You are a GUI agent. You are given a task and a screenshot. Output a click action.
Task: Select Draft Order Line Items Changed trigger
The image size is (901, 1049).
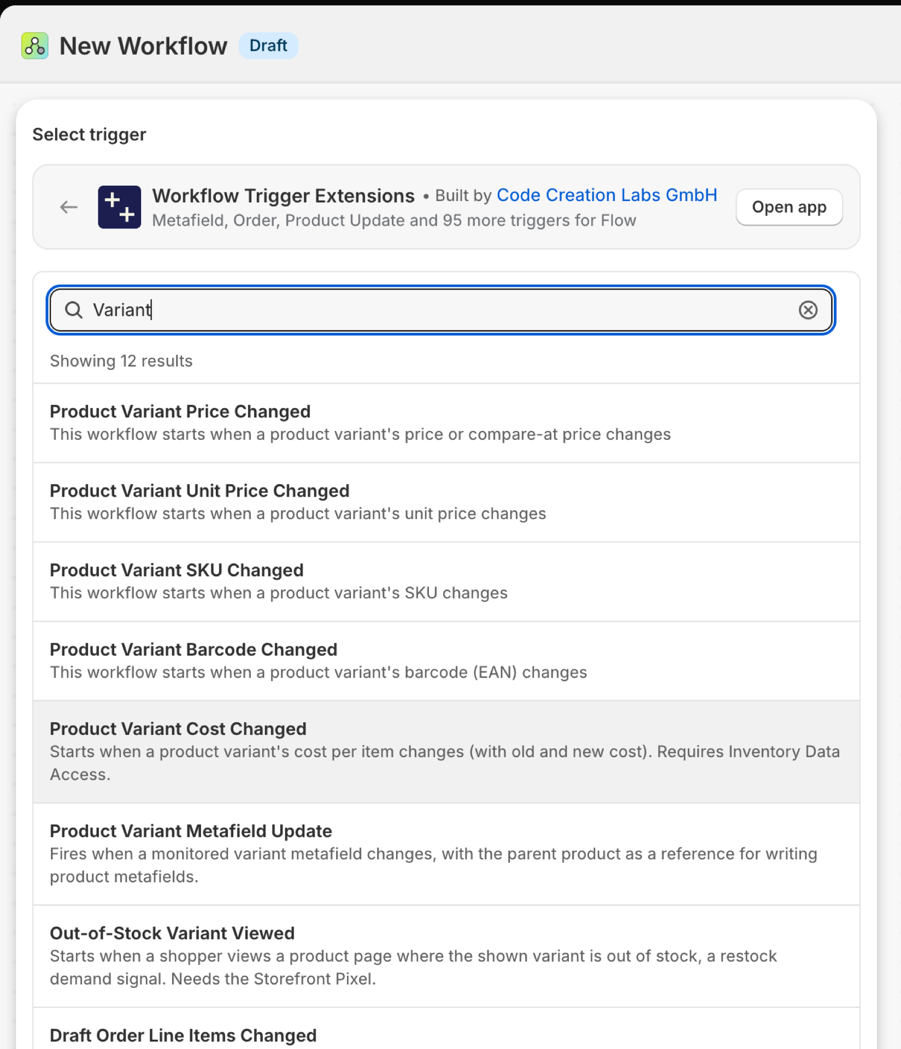click(x=446, y=1028)
